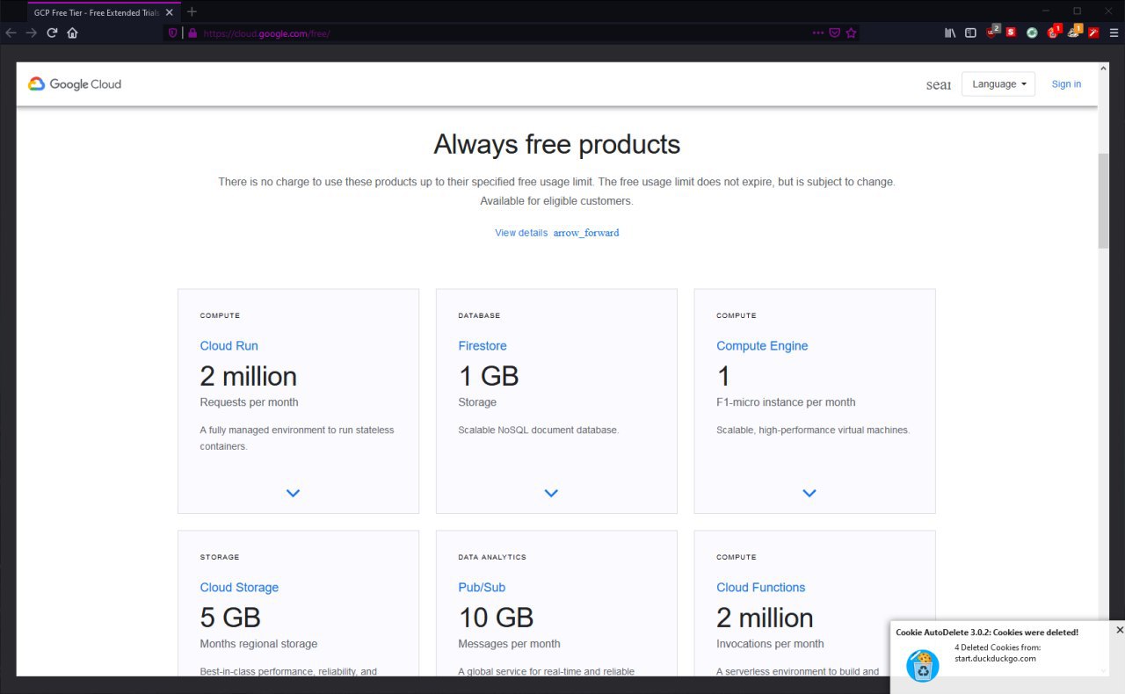Click 'Months regional storage' text
This screenshot has height=694, width=1125.
pyautogui.click(x=258, y=644)
